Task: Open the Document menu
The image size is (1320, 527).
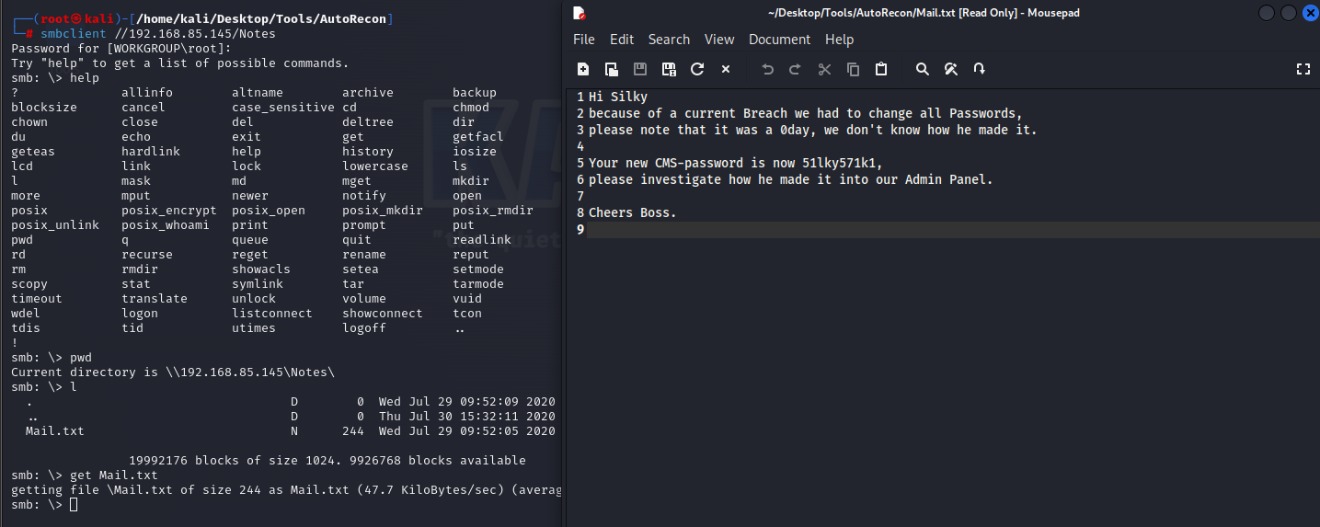Action: (x=779, y=40)
